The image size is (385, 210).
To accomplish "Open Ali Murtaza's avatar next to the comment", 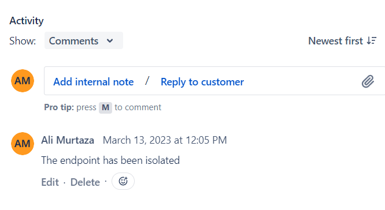I will [23, 144].
